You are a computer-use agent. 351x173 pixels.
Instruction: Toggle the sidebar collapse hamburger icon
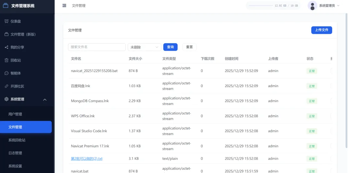coord(64,6)
